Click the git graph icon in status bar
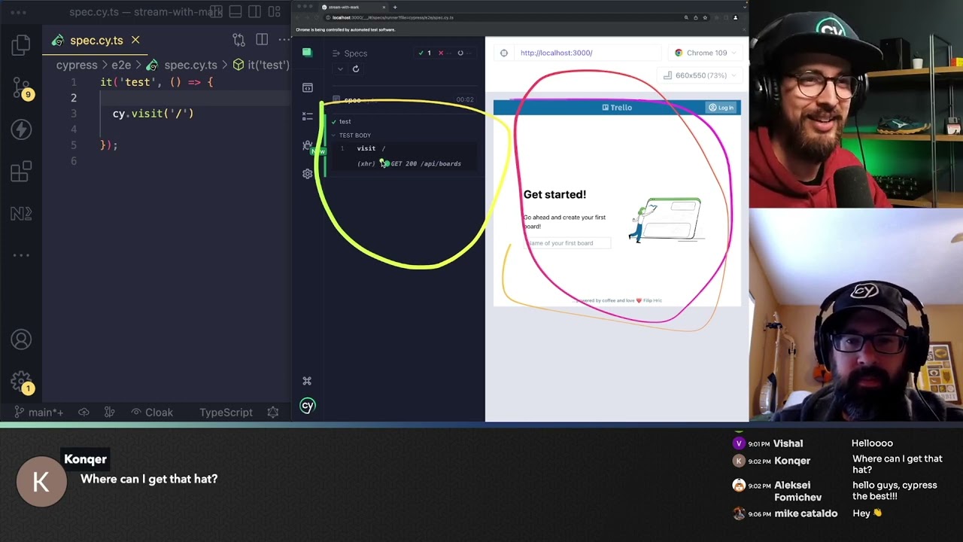 [x=109, y=412]
